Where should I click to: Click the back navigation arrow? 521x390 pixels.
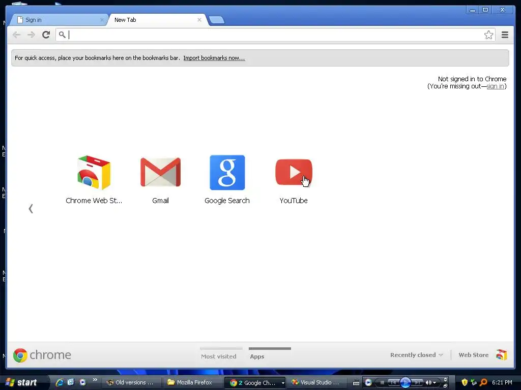point(16,35)
